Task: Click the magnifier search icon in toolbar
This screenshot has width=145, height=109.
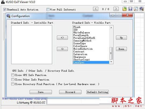Action: pyautogui.click(x=136, y=9)
